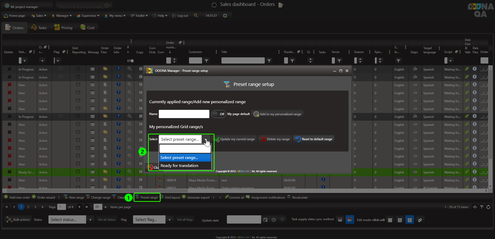Open the Toolkit menu
The width and height of the screenshot is (495, 239).
tap(139, 16)
